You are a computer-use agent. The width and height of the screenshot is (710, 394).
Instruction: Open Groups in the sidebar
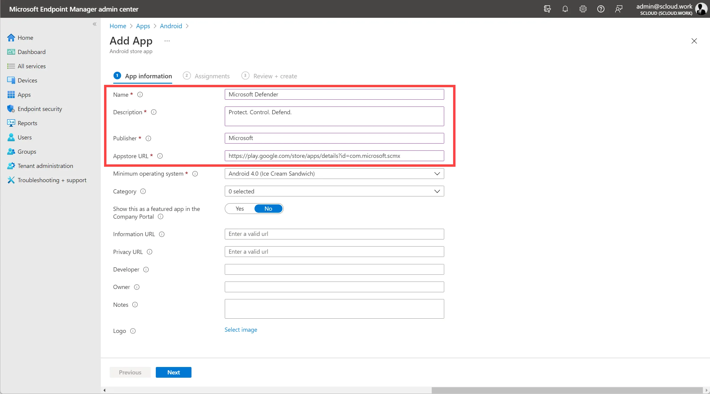coord(22,152)
